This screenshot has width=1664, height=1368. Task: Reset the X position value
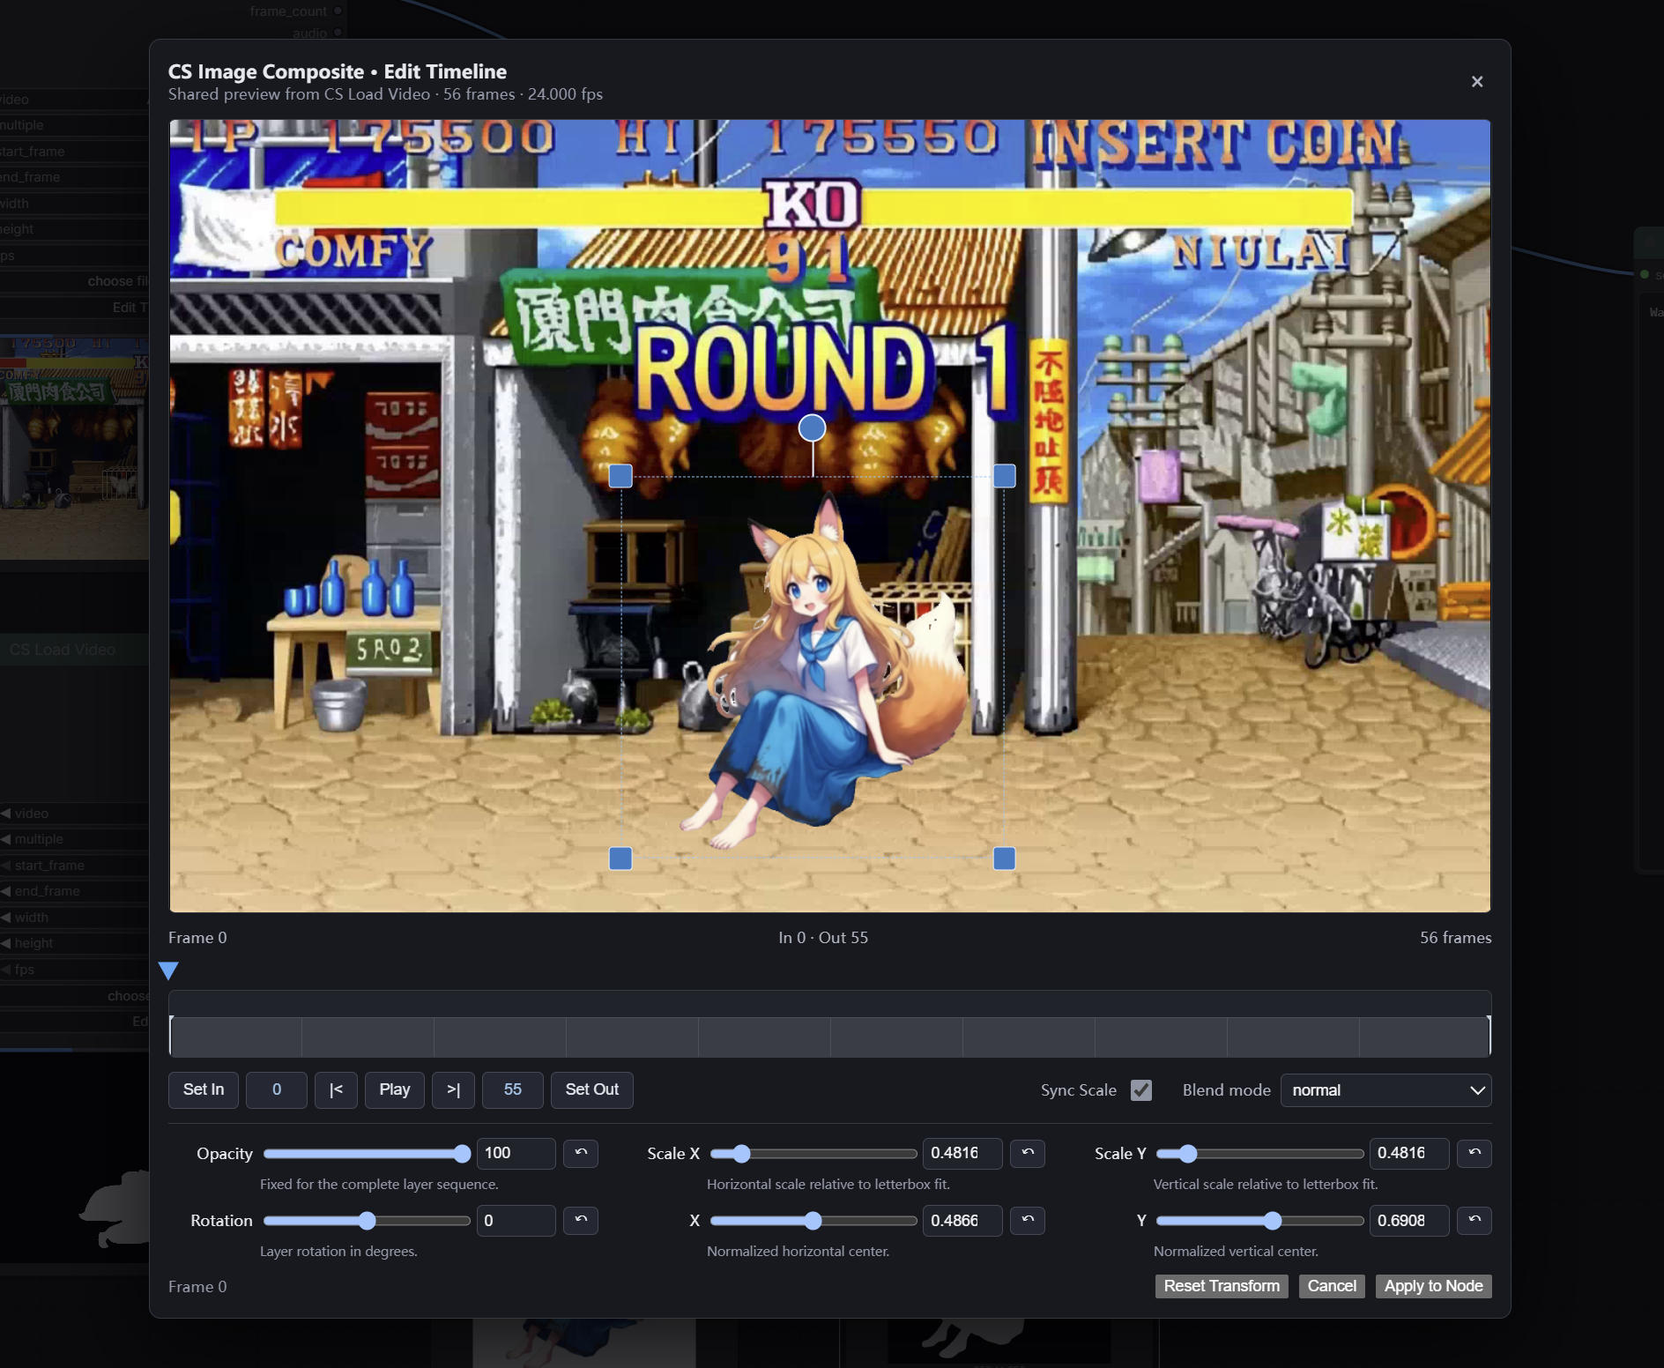click(1028, 1220)
